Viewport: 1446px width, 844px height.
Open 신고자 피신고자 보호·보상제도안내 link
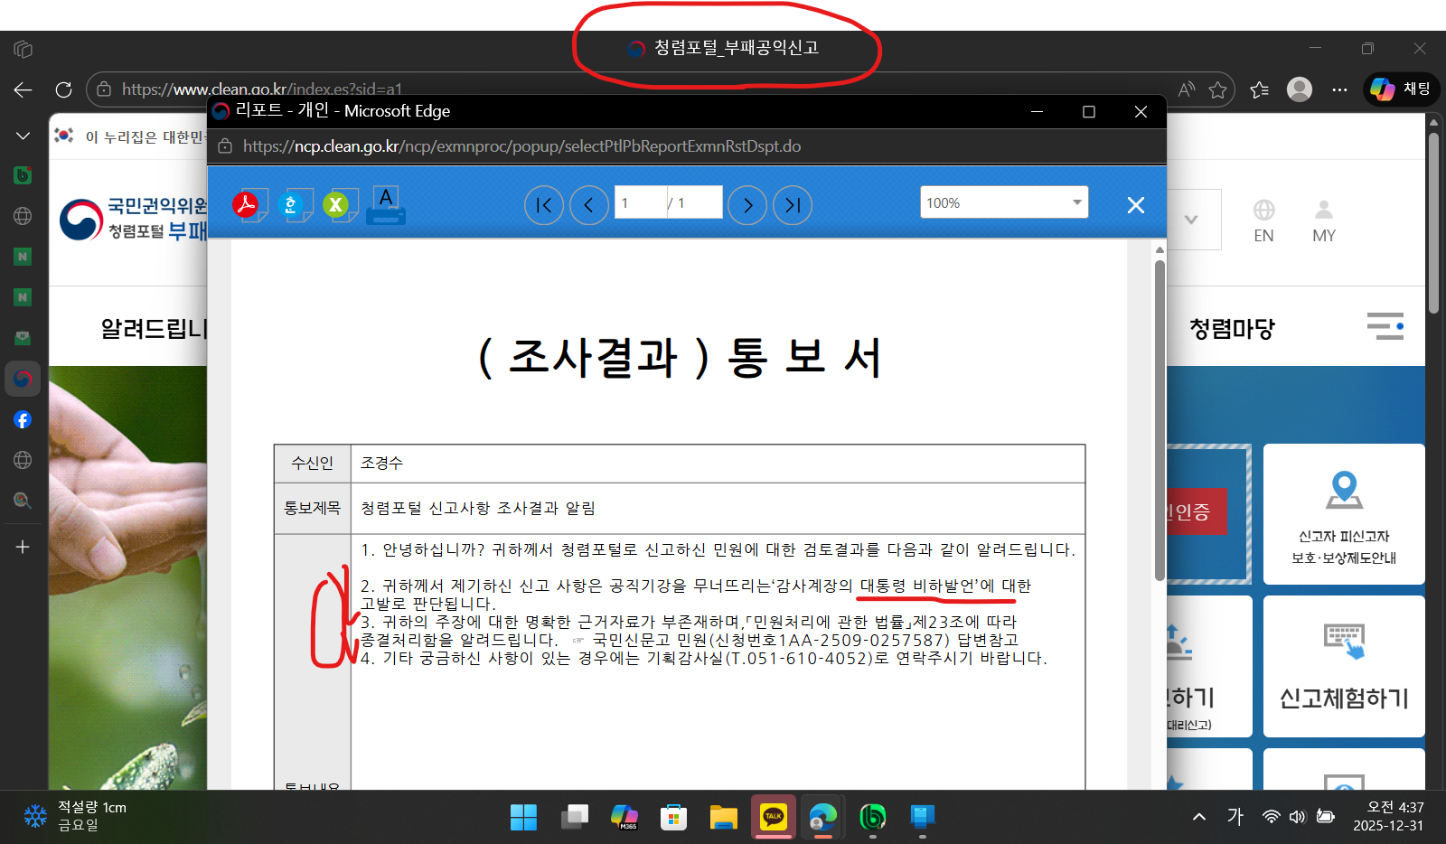point(1344,515)
